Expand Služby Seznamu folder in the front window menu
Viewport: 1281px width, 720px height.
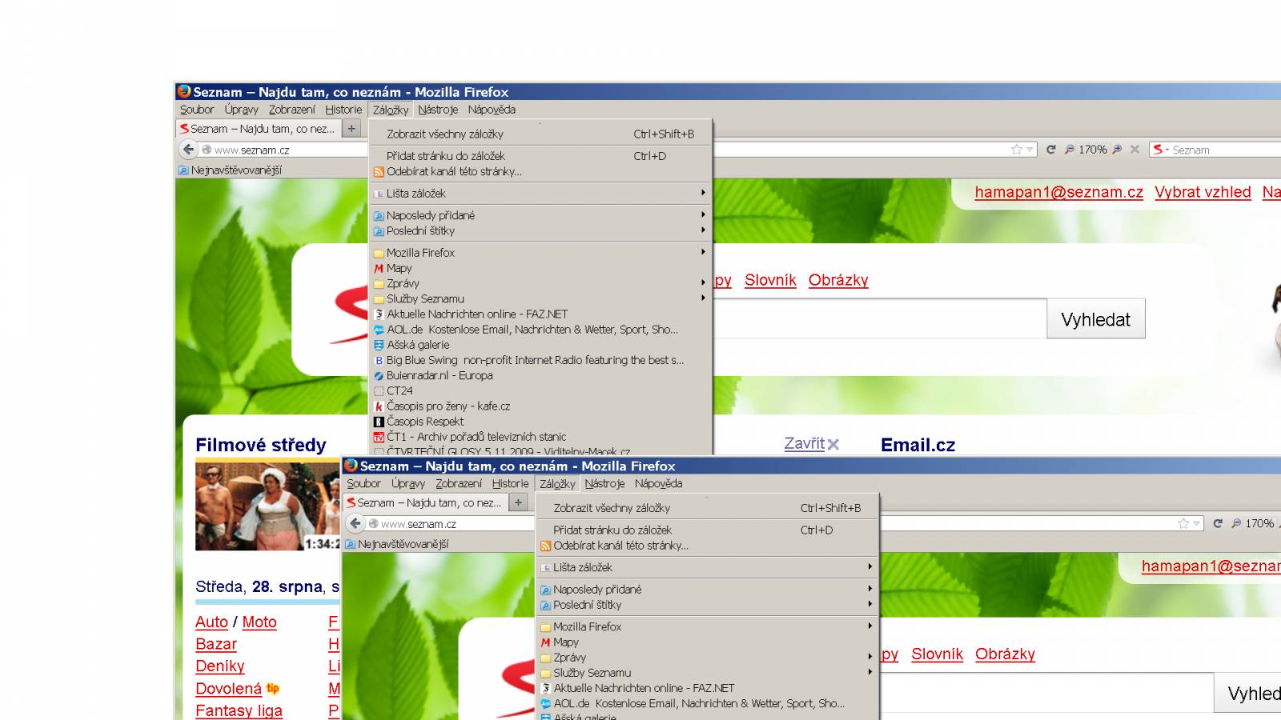coord(869,672)
